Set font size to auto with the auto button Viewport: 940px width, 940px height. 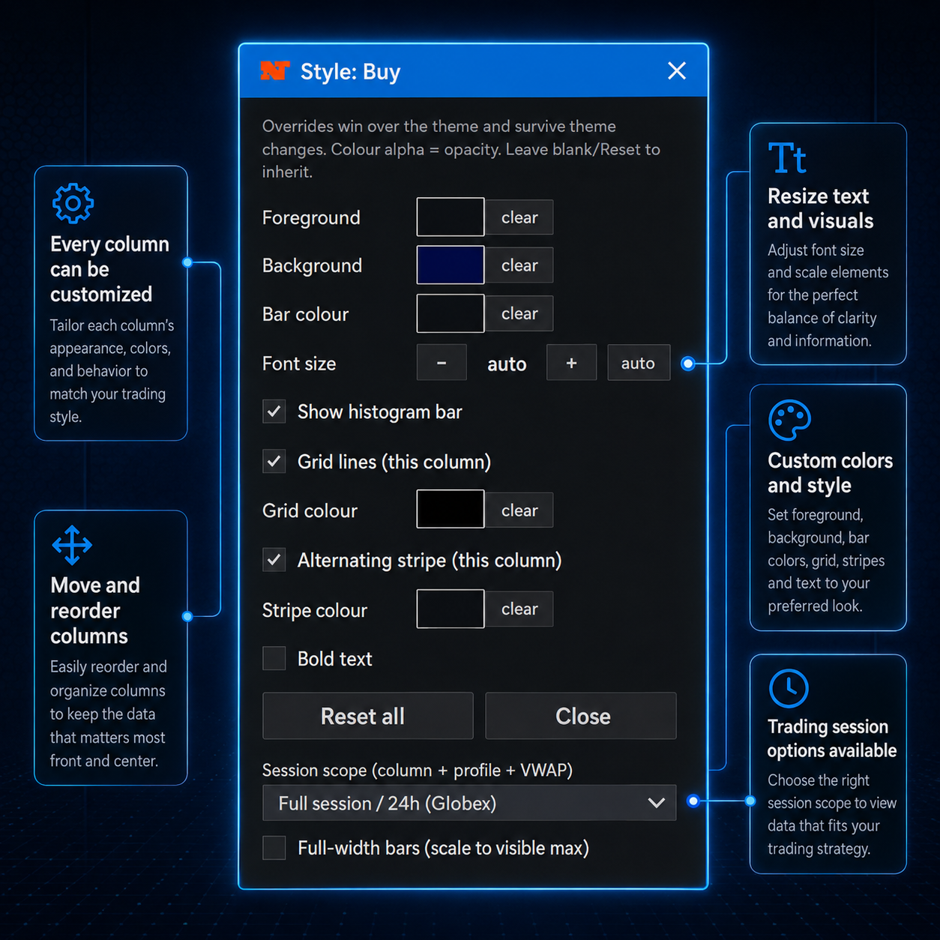[638, 363]
